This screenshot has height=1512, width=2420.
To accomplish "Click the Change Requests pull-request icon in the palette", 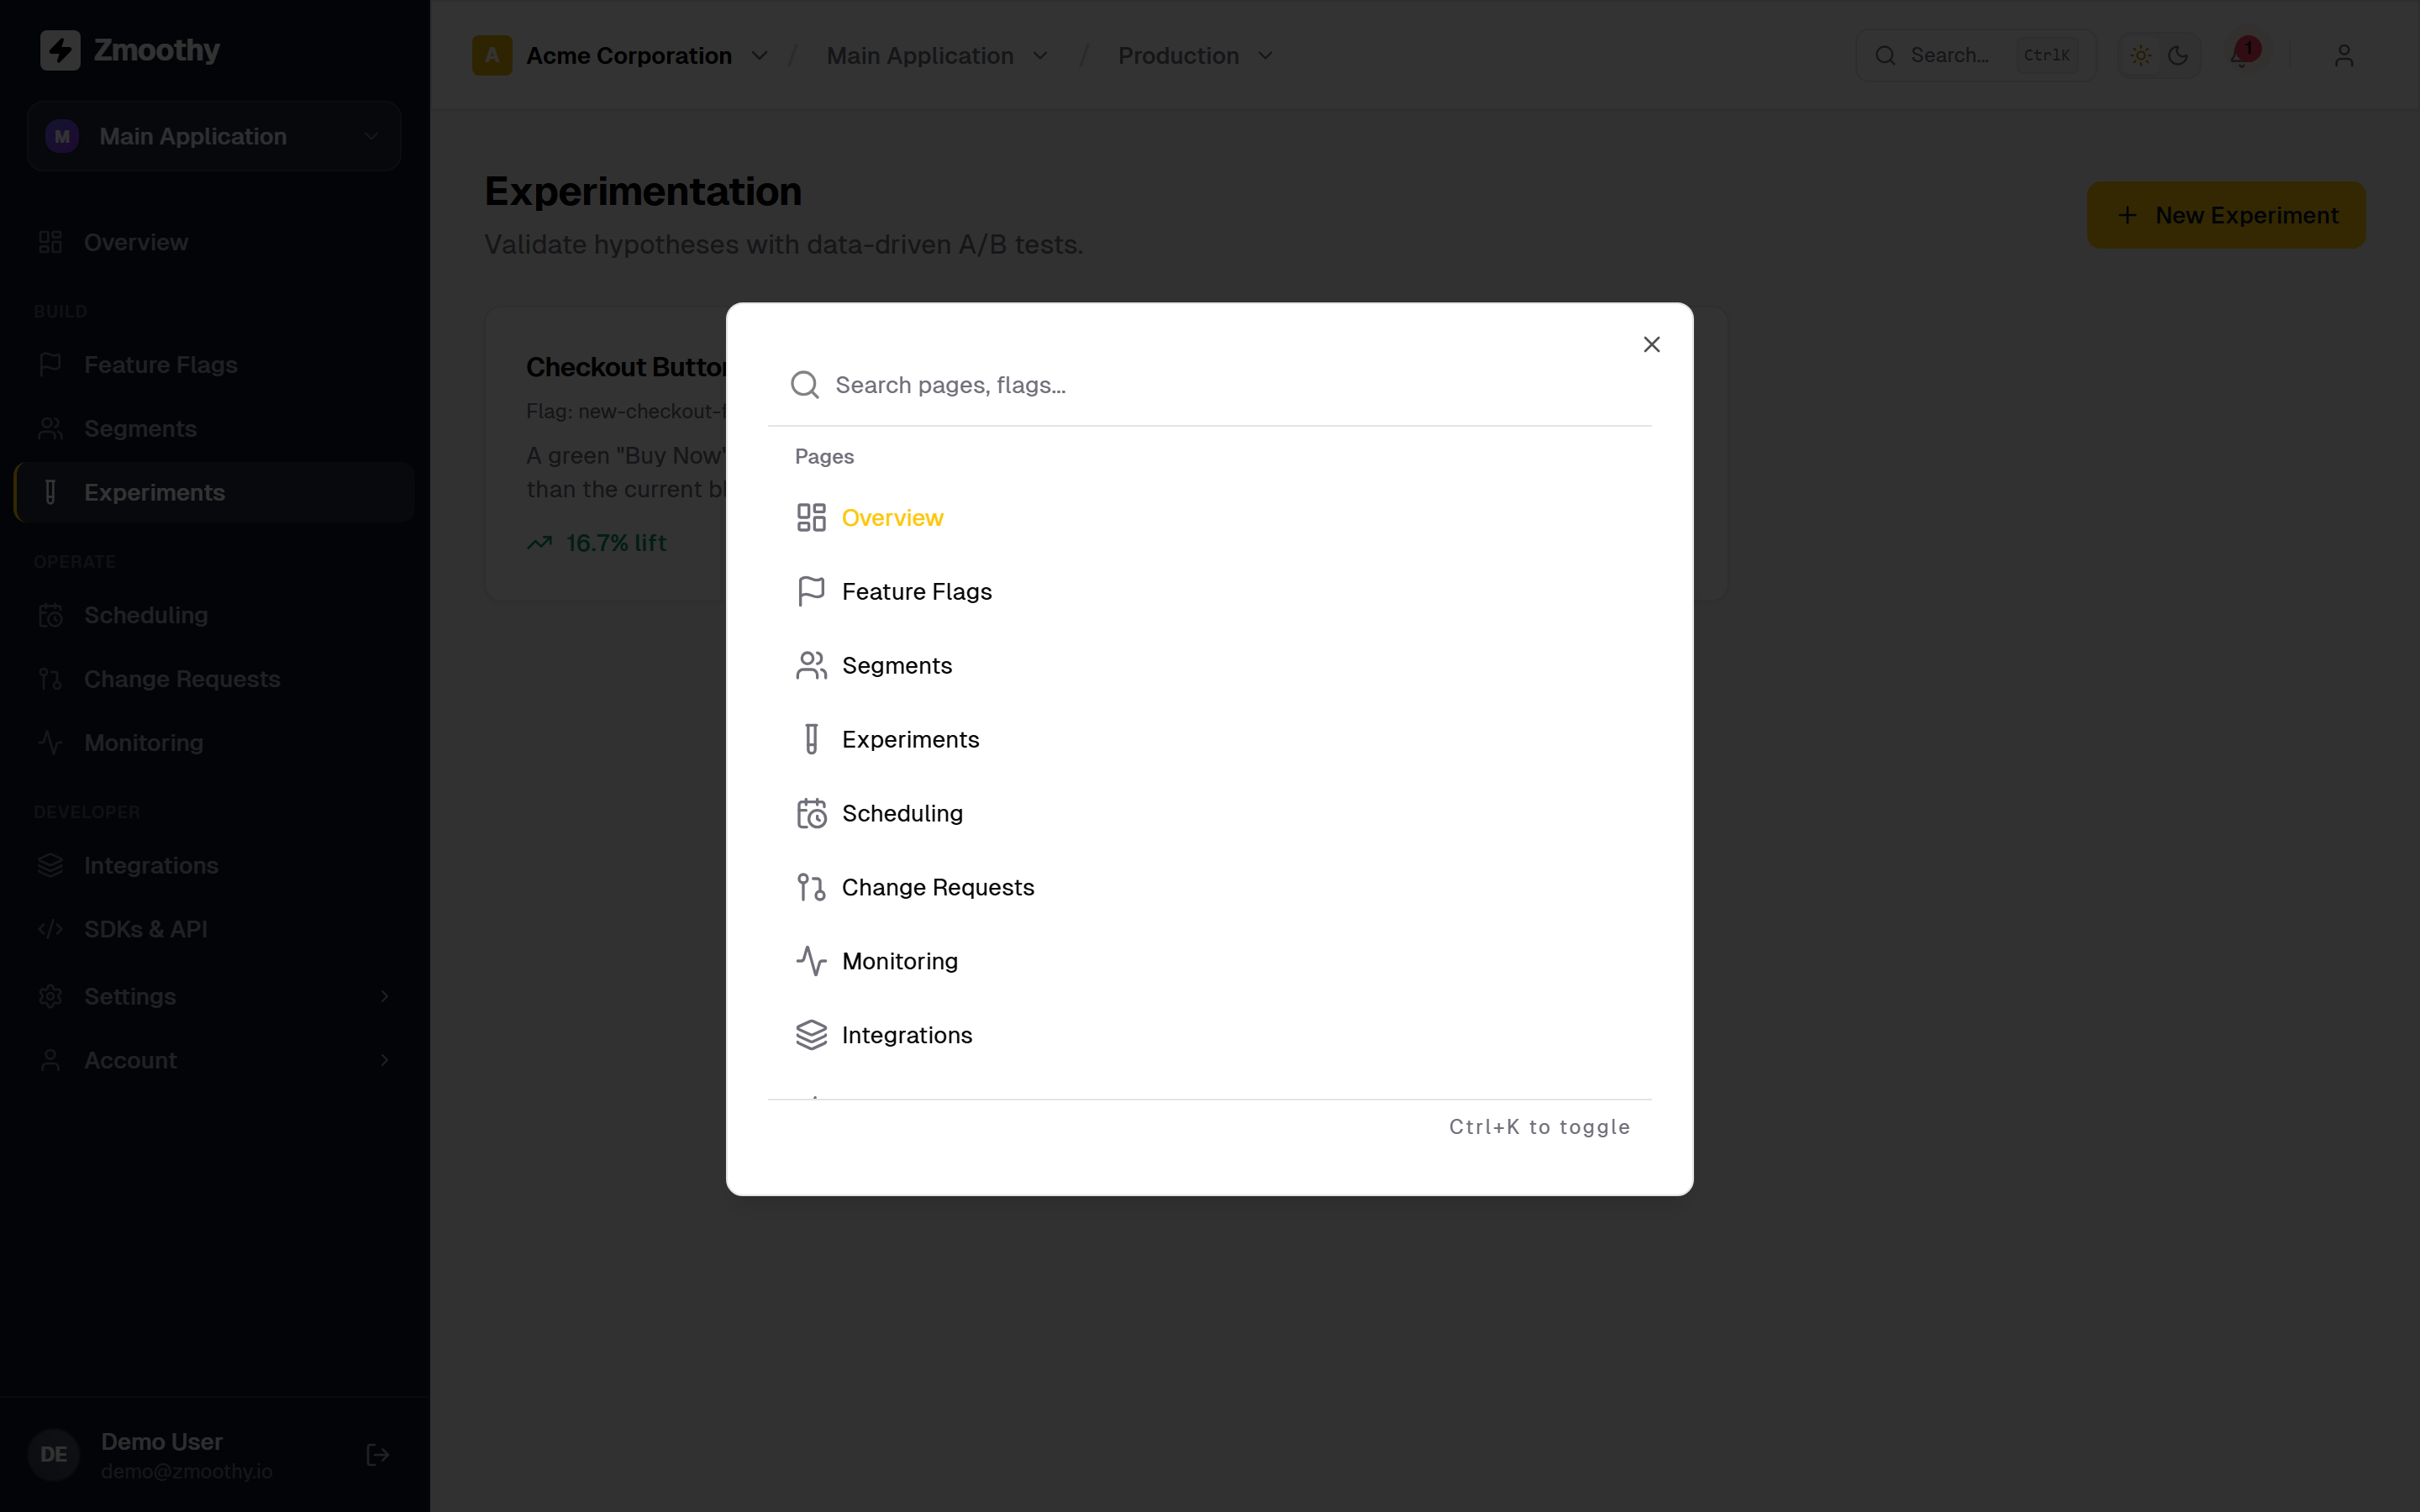I will click(811, 887).
